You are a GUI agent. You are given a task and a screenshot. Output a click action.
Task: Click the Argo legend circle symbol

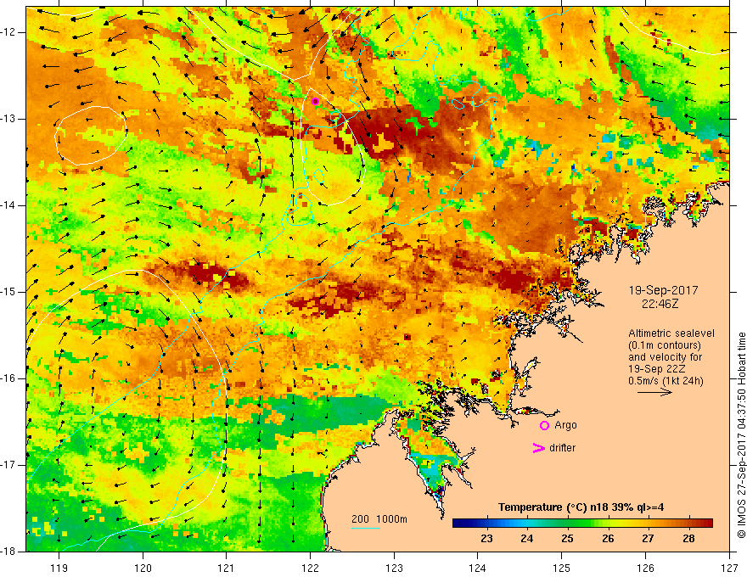click(544, 426)
